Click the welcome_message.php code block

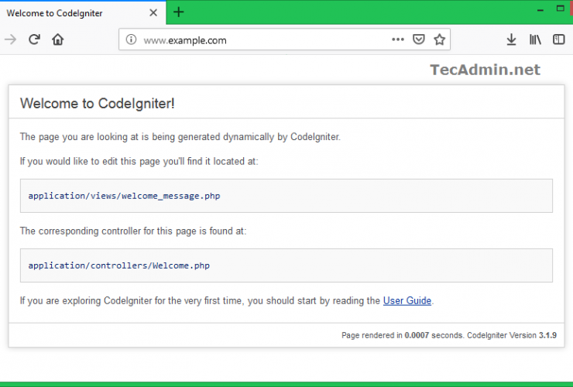coord(286,196)
